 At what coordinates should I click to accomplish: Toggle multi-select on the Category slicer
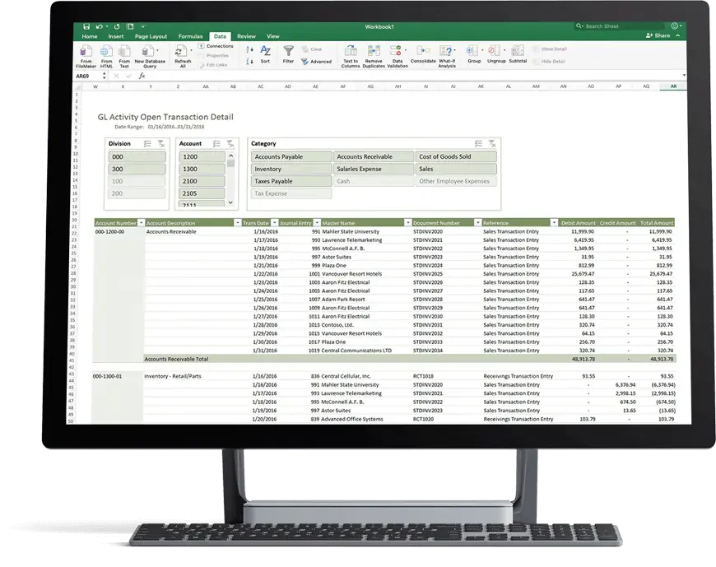(x=478, y=143)
